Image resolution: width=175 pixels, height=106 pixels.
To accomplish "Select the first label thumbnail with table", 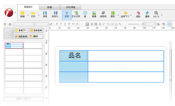I will click(14, 45).
